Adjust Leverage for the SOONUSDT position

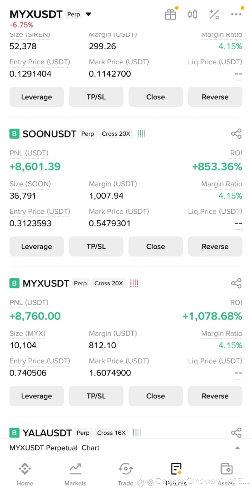pyautogui.click(x=37, y=247)
